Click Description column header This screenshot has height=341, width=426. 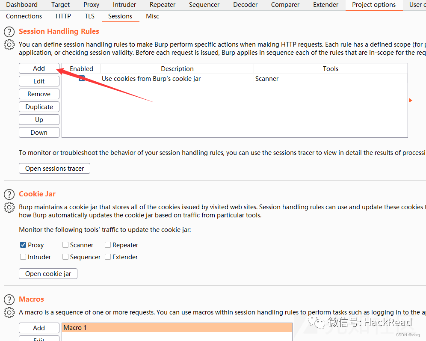(x=177, y=69)
